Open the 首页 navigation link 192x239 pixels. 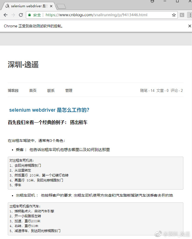[33, 90]
